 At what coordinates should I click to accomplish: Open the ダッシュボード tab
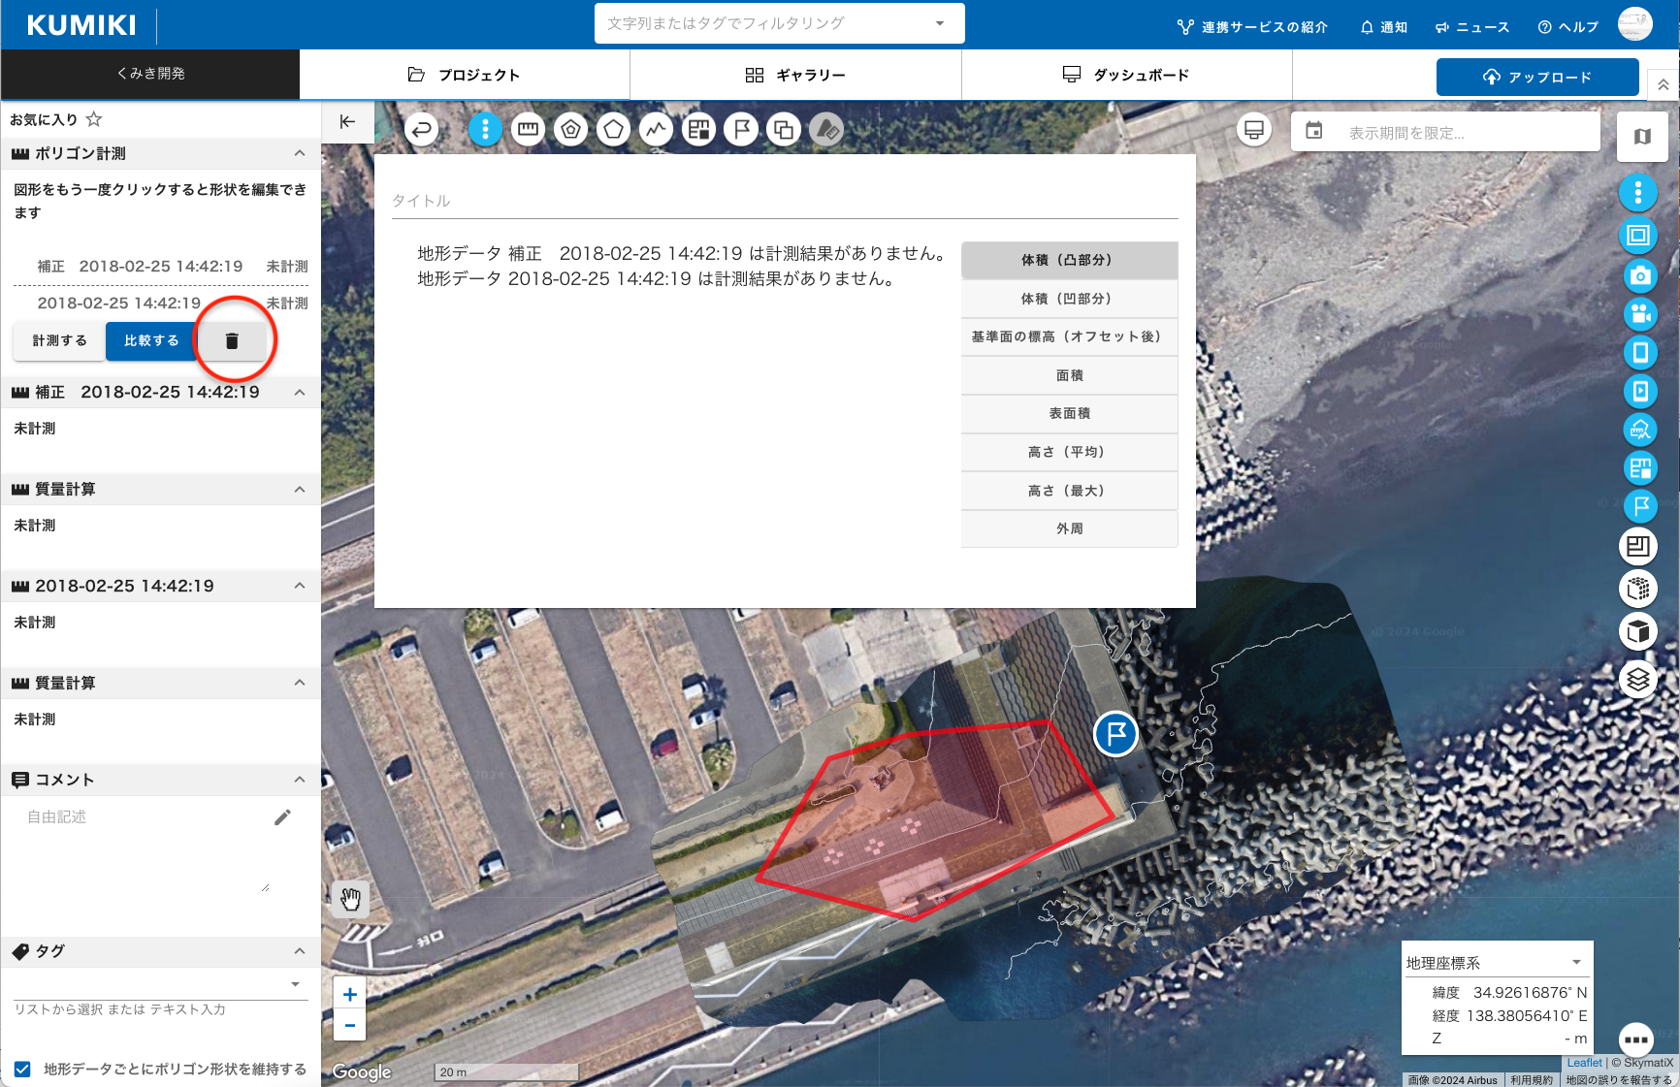click(1126, 75)
